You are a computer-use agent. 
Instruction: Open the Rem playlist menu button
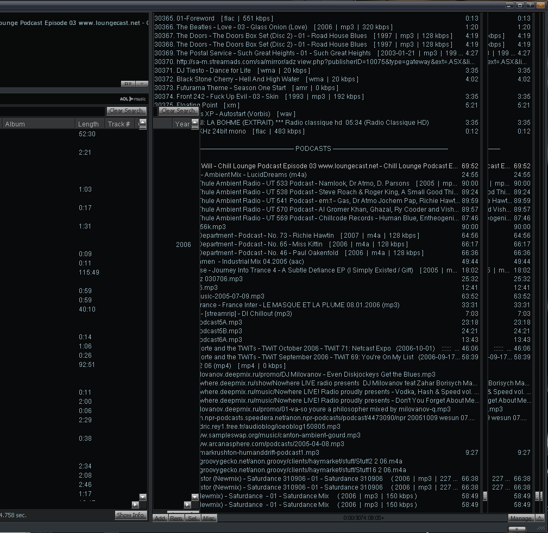[x=176, y=518]
